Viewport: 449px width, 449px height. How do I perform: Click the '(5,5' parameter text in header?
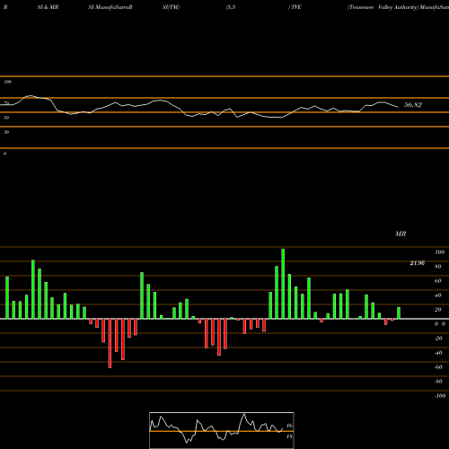(x=231, y=7)
